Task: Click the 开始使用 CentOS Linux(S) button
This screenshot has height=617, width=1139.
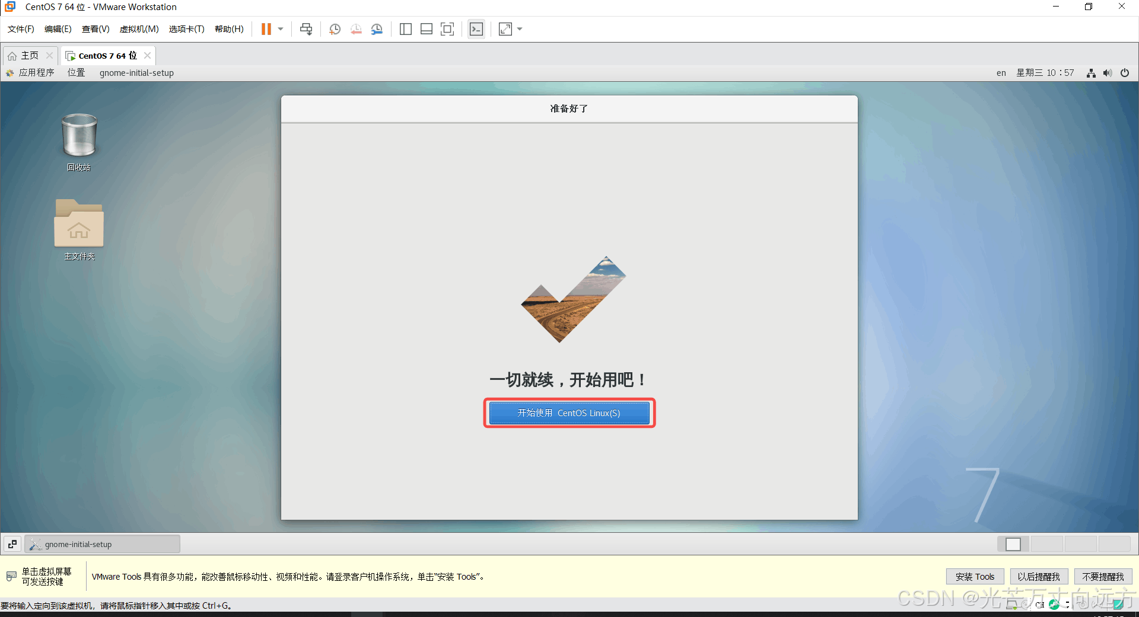Action: 569,413
